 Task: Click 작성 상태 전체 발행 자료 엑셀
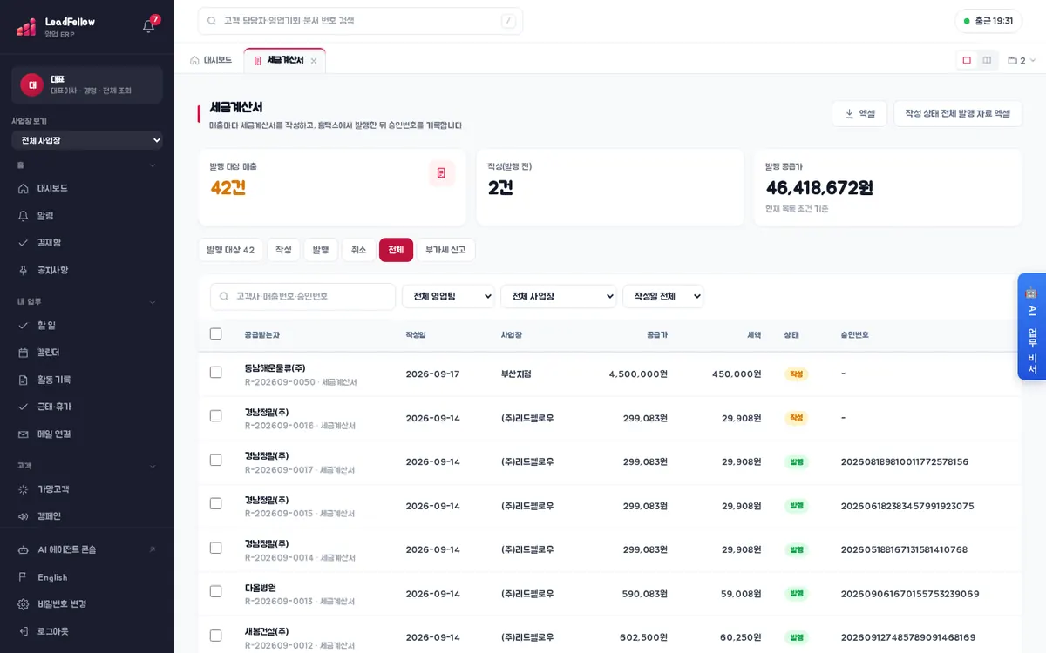958,113
